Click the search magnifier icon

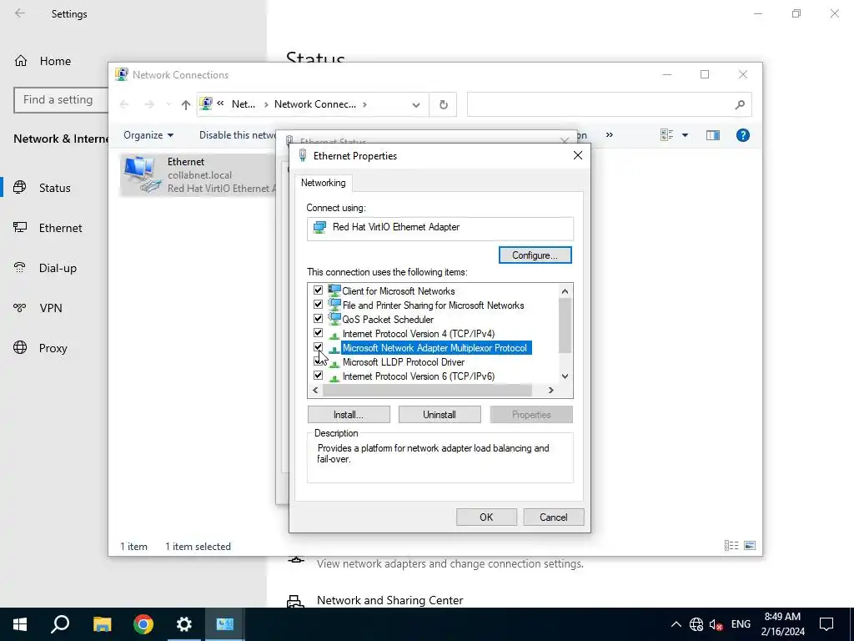tap(740, 104)
